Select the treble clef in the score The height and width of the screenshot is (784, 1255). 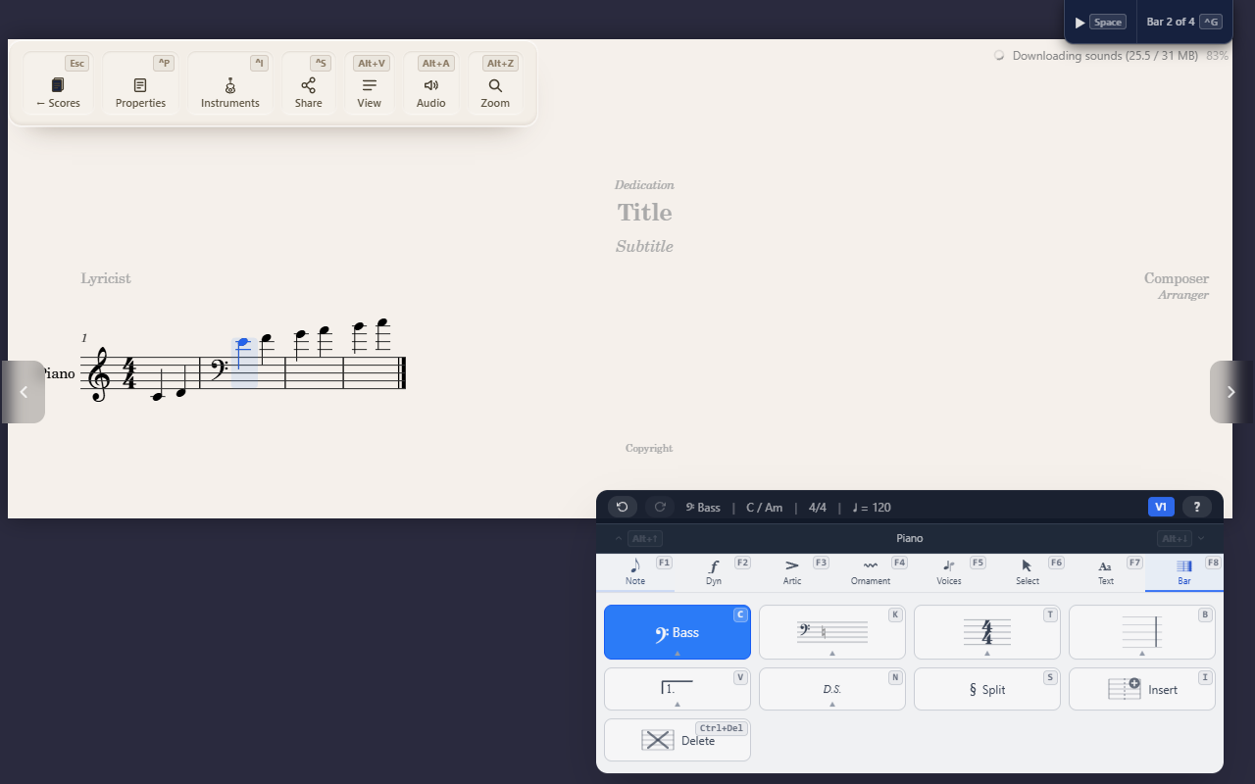99,375
